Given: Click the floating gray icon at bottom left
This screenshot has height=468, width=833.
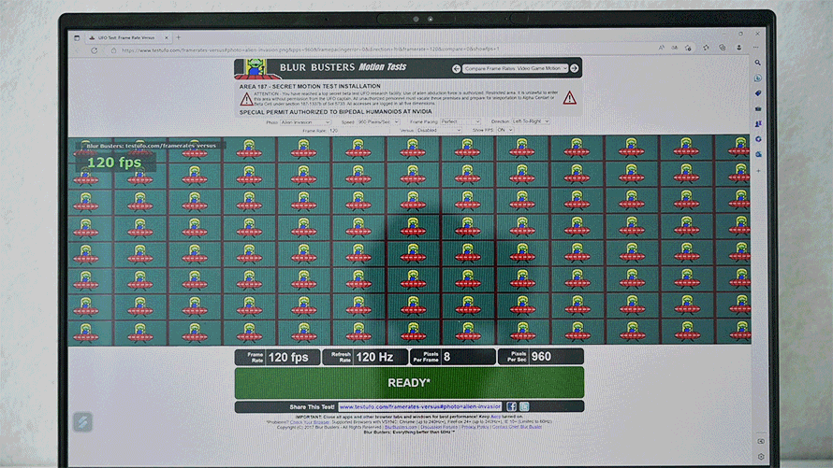Looking at the screenshot, I should pos(83,422).
